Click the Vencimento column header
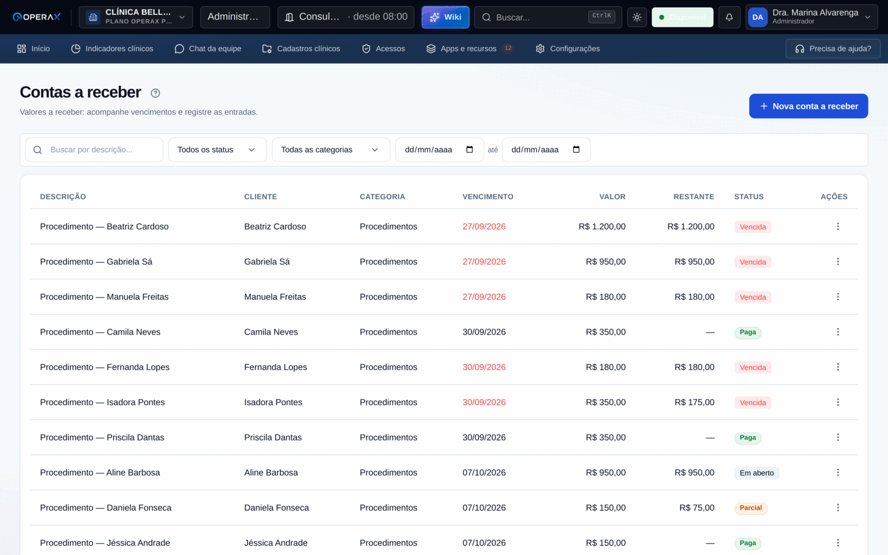Image resolution: width=888 pixels, height=555 pixels. pyautogui.click(x=488, y=196)
